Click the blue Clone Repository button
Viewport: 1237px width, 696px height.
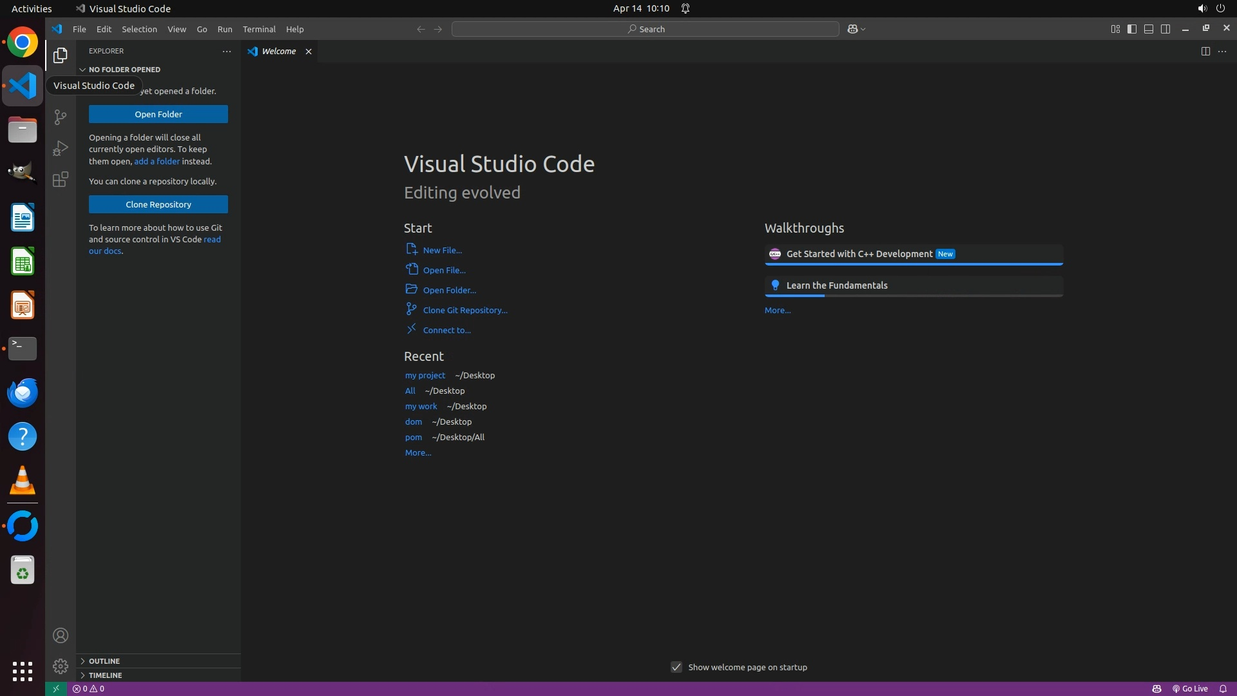coord(158,204)
